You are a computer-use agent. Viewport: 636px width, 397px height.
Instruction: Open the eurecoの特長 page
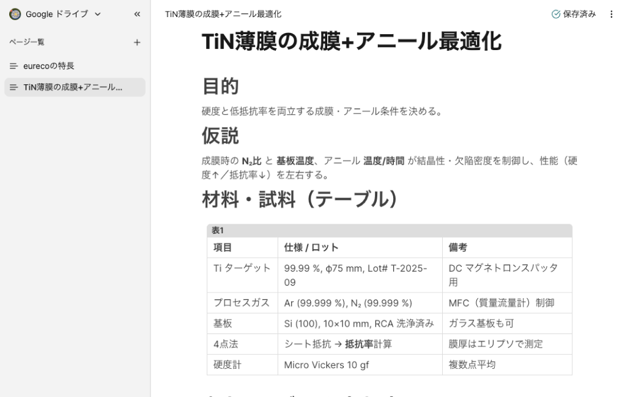(49, 65)
